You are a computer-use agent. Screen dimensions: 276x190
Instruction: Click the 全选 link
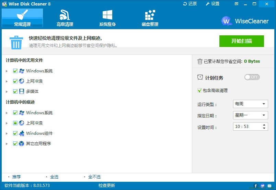54,177
